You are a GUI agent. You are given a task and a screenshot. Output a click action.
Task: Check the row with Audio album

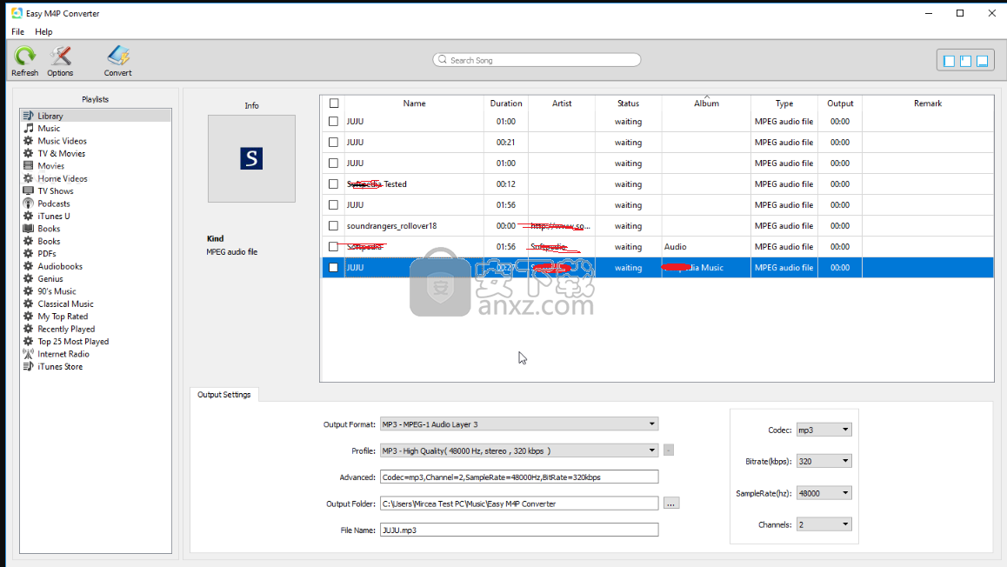tap(333, 247)
